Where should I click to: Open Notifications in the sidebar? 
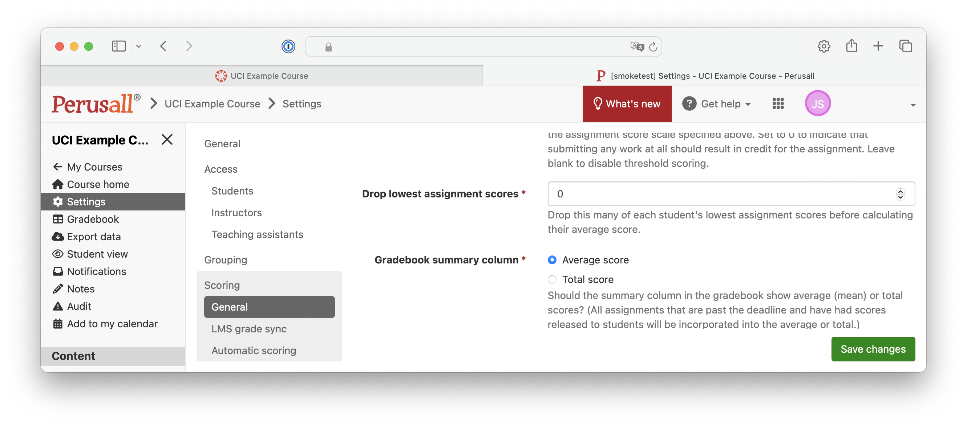click(96, 271)
